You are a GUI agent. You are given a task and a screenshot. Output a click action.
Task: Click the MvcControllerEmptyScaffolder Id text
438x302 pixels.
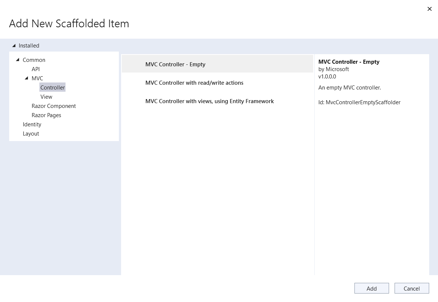(359, 102)
